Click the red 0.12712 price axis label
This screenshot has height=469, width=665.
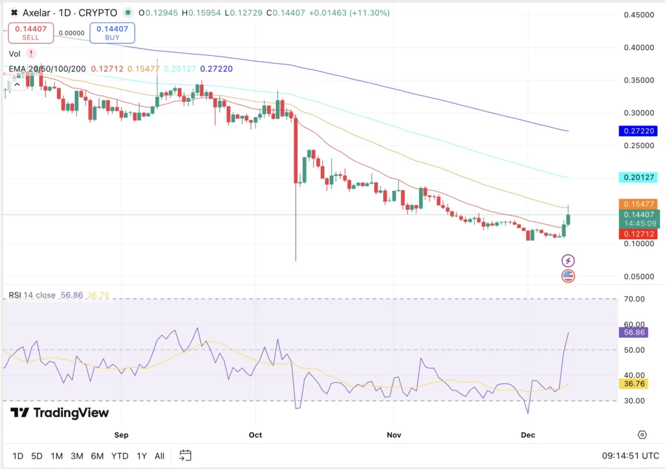(638, 234)
